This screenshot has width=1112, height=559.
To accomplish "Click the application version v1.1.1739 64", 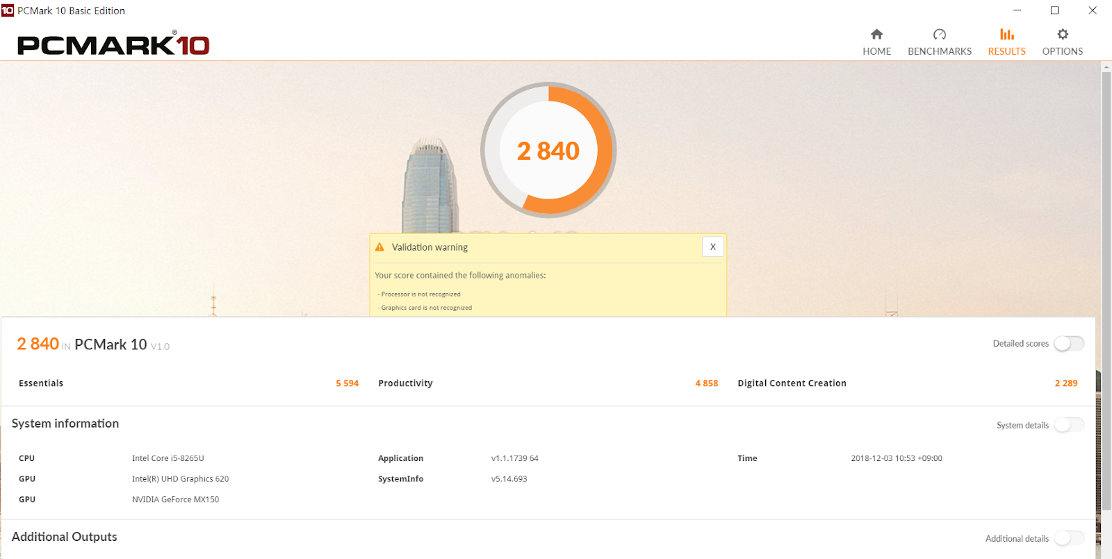I will coord(515,458).
